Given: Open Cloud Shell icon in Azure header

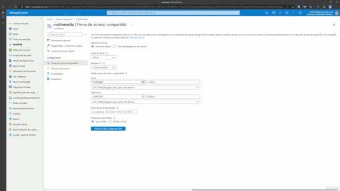Looking at the screenshot, I should click(x=267, y=13).
